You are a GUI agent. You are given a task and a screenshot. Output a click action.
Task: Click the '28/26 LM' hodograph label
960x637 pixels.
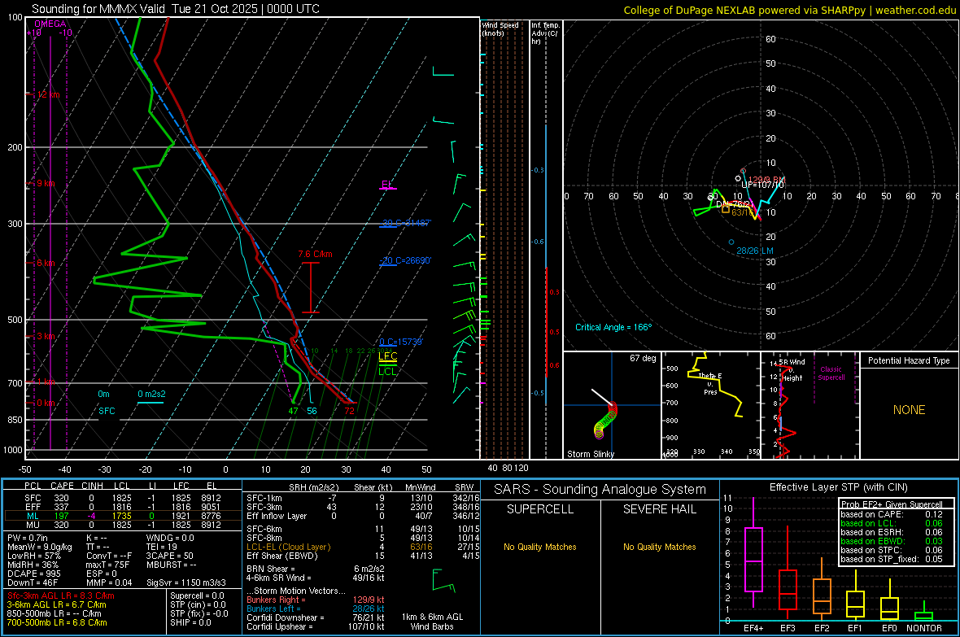tap(755, 251)
